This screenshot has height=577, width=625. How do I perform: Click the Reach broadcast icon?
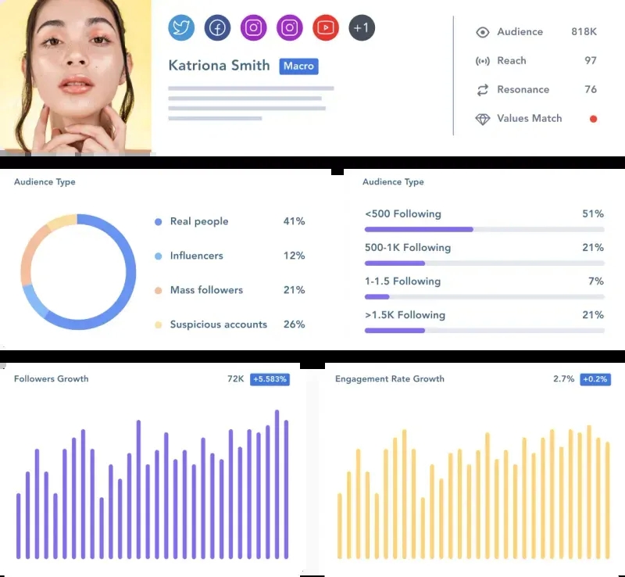(x=483, y=61)
